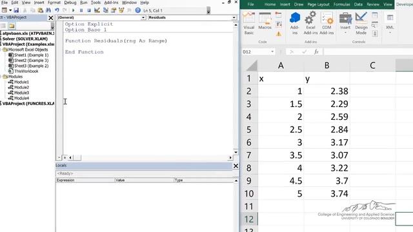Select row 6 header

click(248, 142)
